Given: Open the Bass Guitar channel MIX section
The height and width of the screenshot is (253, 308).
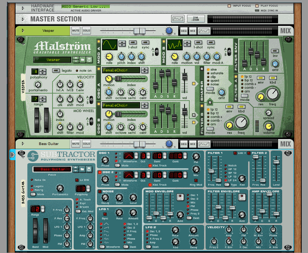Looking at the screenshot, I should 193,144.
